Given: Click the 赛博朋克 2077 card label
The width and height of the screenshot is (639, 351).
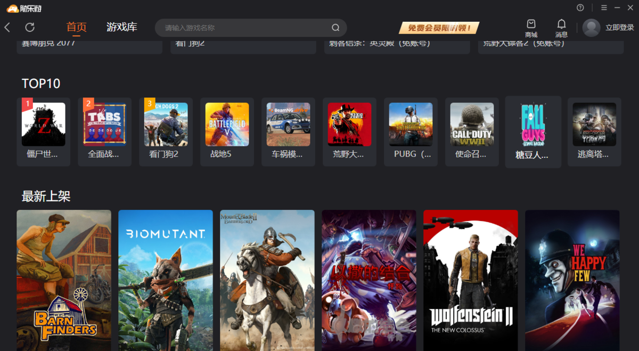Looking at the screenshot, I should [x=48, y=43].
